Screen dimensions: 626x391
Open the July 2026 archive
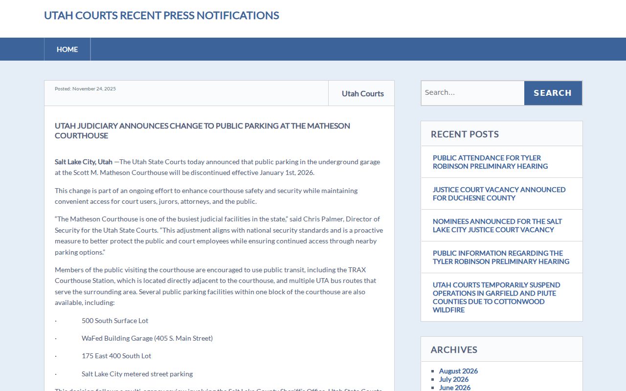[x=453, y=379]
